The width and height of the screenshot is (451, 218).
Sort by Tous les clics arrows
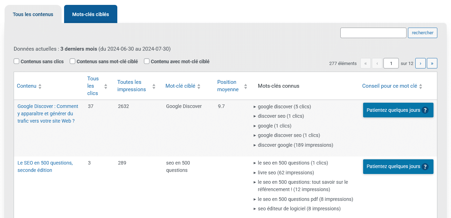click(x=106, y=86)
